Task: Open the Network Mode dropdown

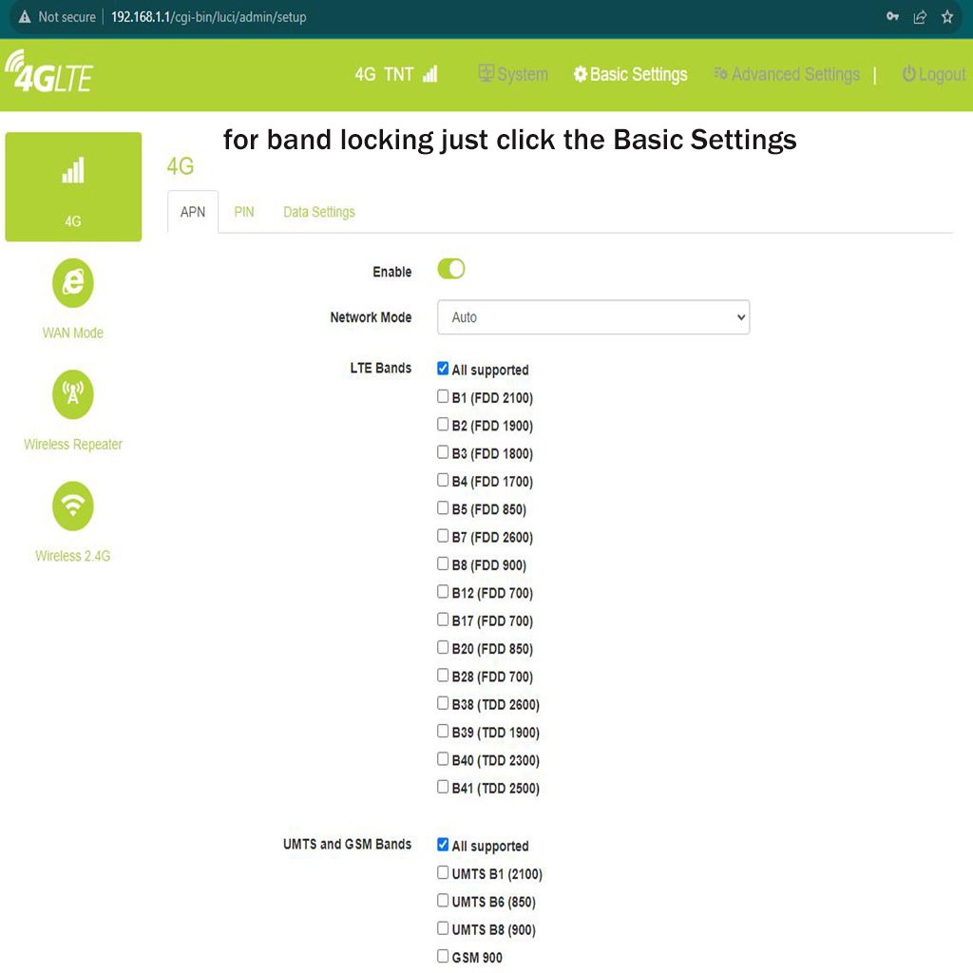Action: (593, 317)
